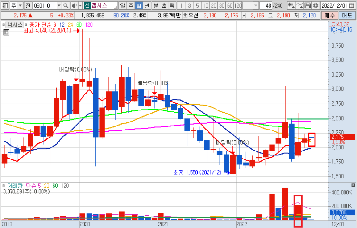Click the red square before 종가 단순 legend

(x=26, y=24)
